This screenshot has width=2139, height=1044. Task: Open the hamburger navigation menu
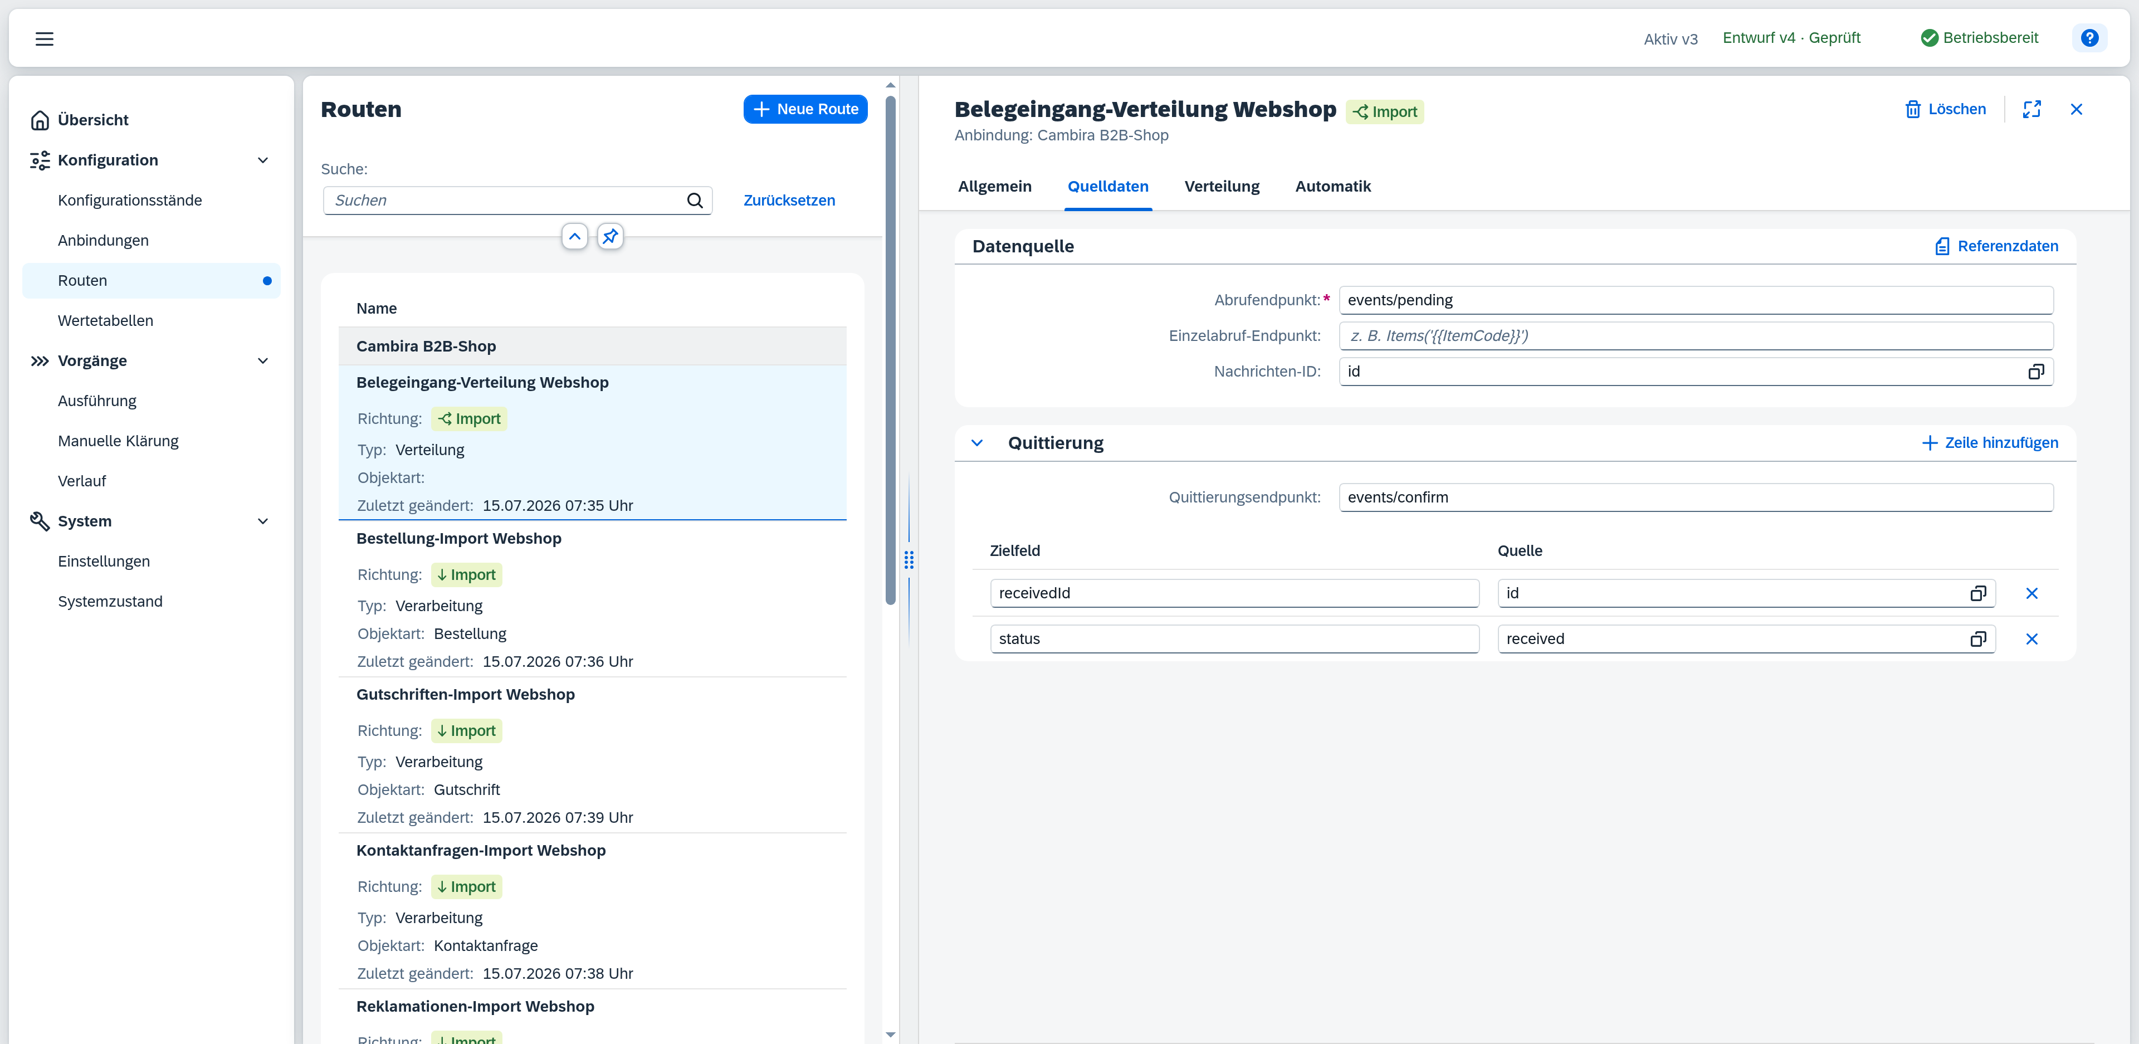click(x=44, y=38)
